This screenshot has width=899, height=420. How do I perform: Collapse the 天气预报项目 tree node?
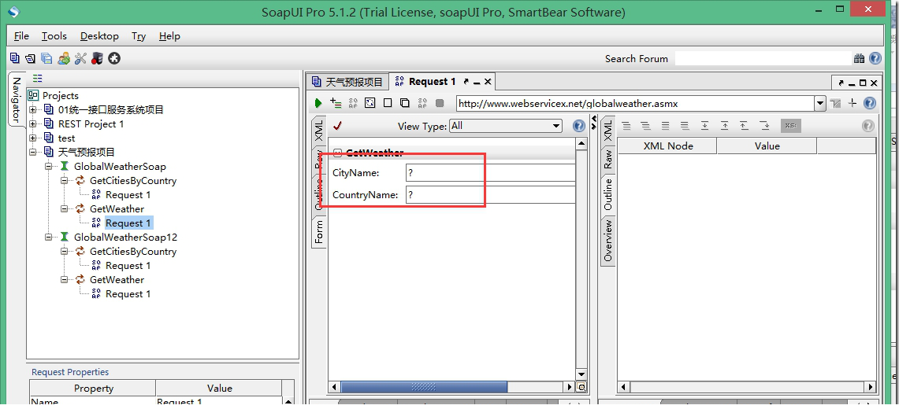point(32,153)
